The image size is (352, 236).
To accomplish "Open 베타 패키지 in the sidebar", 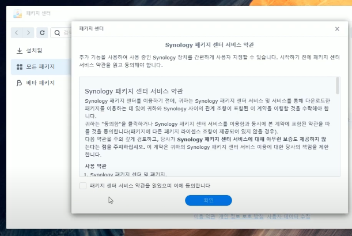I will 41,83.
